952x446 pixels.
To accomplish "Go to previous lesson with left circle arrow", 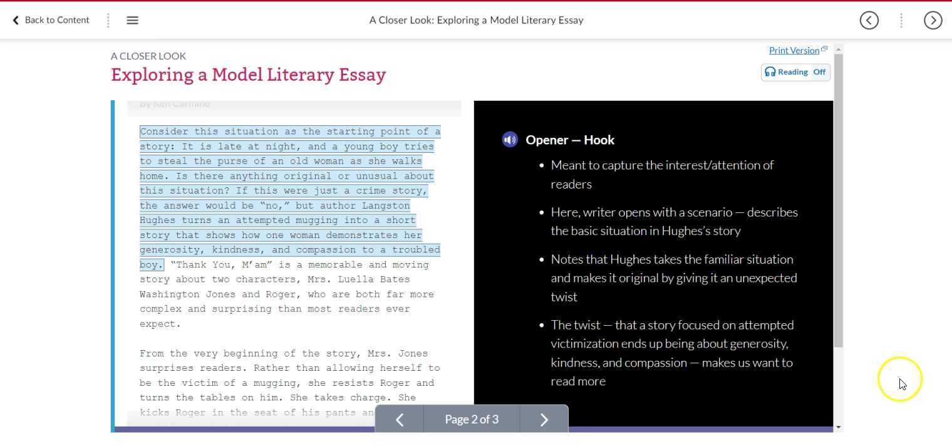I will [869, 19].
